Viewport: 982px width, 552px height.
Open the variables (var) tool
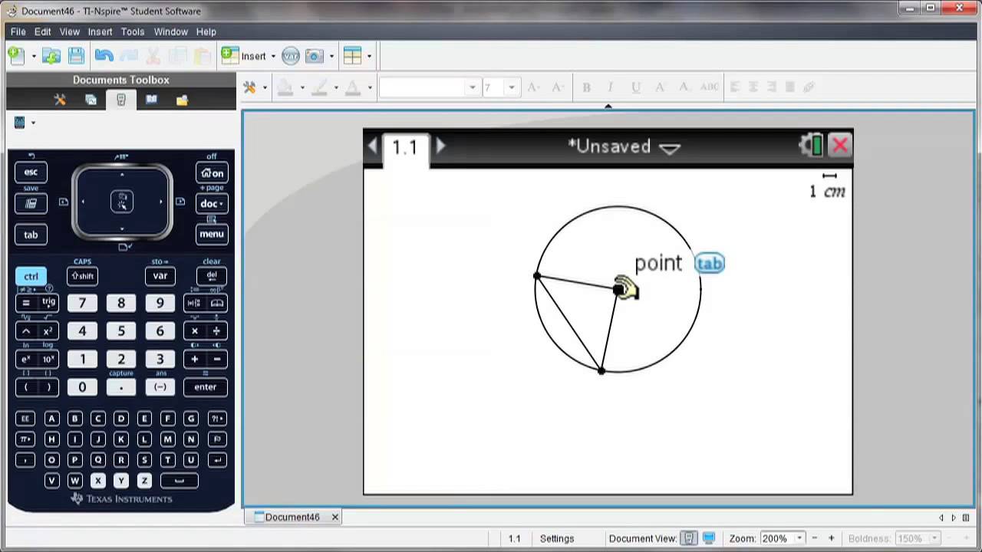click(x=291, y=56)
